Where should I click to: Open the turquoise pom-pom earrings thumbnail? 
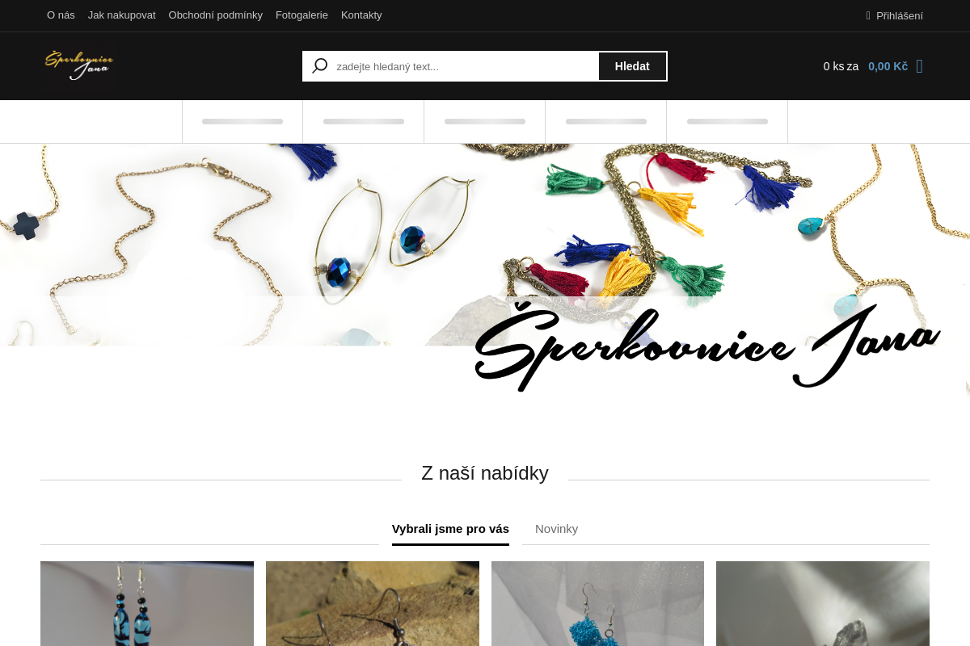point(597,603)
